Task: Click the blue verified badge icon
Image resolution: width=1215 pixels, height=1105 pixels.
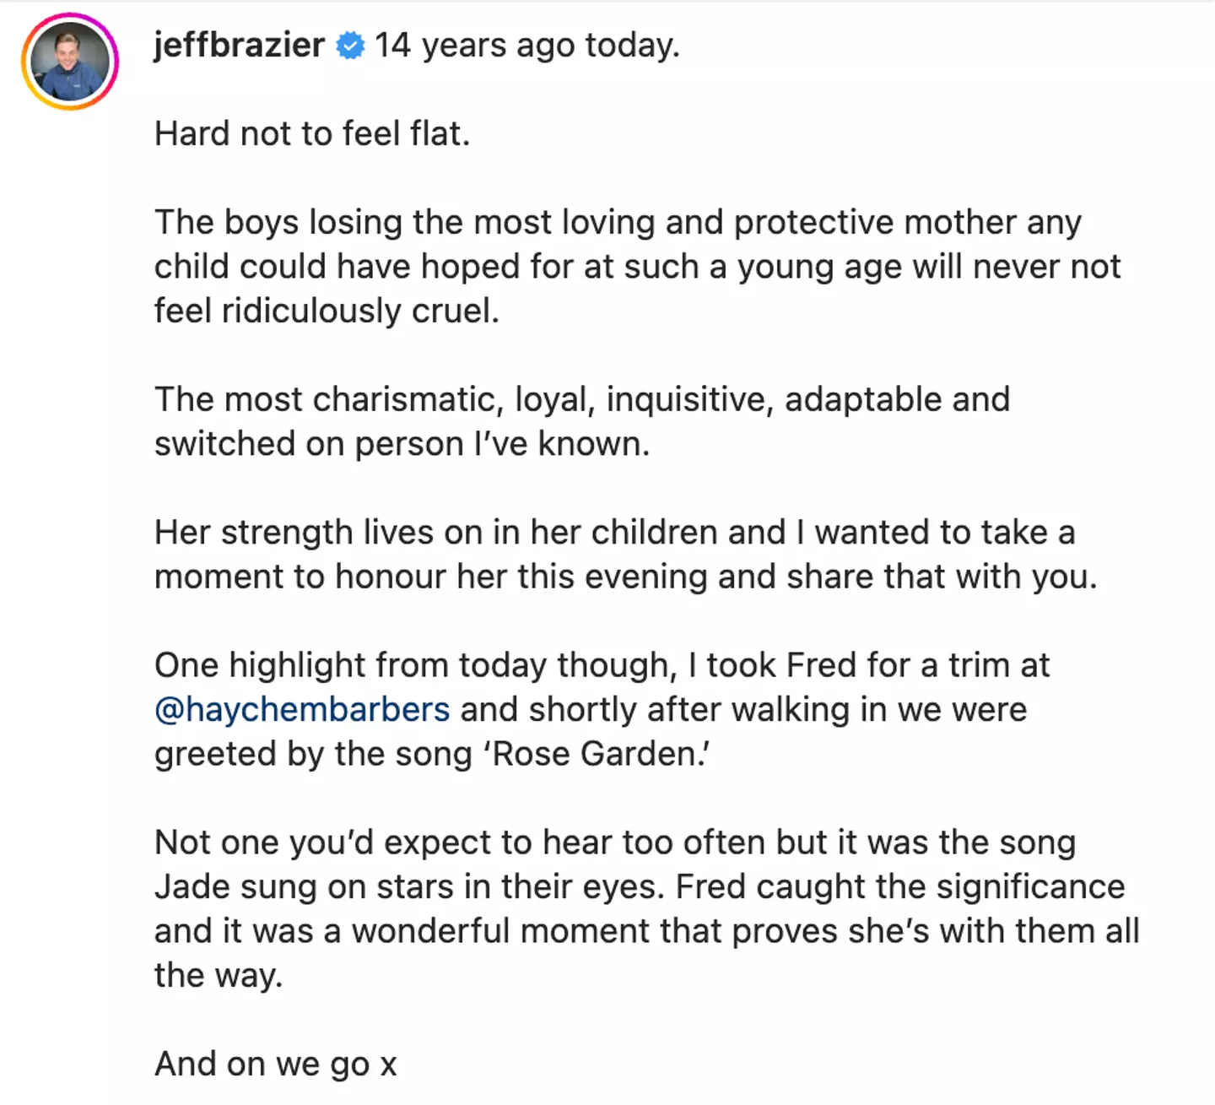Action: tap(350, 46)
